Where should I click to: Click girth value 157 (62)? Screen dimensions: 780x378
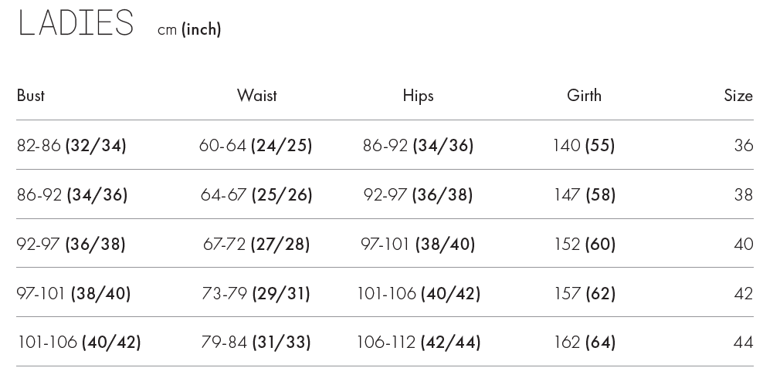(585, 293)
